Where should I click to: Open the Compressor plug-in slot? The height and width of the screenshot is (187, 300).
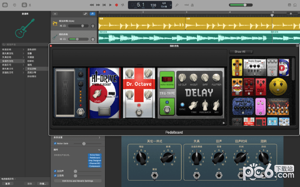(94, 166)
